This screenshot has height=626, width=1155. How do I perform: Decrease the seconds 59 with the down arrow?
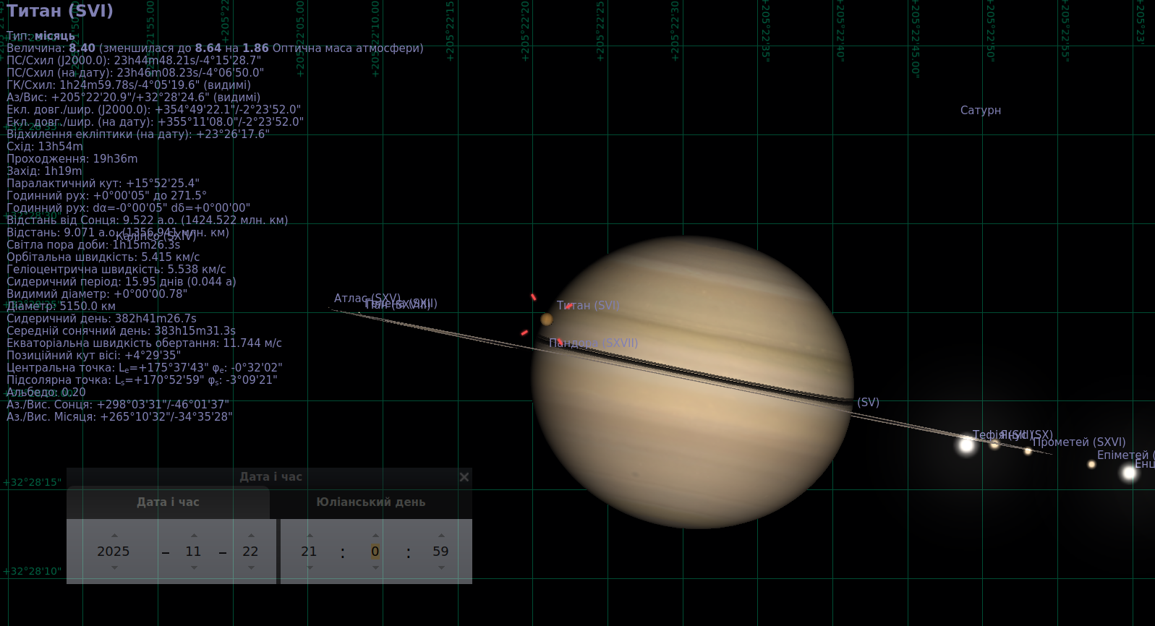[441, 567]
